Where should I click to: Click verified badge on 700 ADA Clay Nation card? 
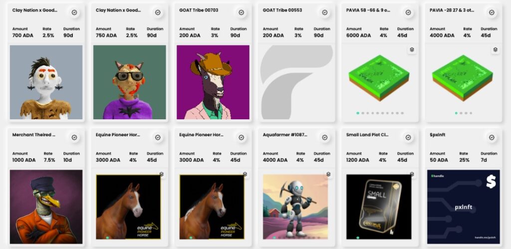(74, 12)
